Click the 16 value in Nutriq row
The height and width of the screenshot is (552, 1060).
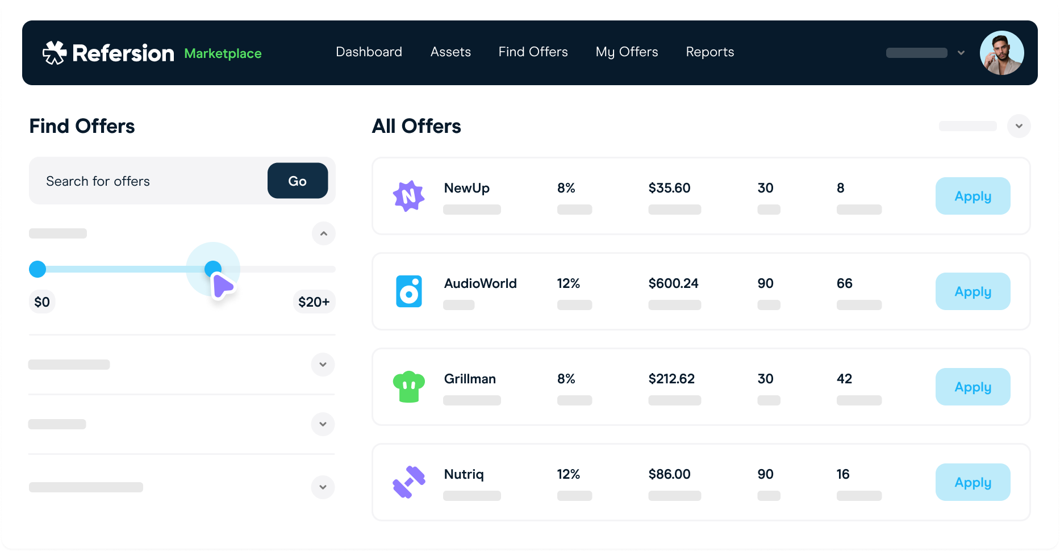pyautogui.click(x=843, y=474)
